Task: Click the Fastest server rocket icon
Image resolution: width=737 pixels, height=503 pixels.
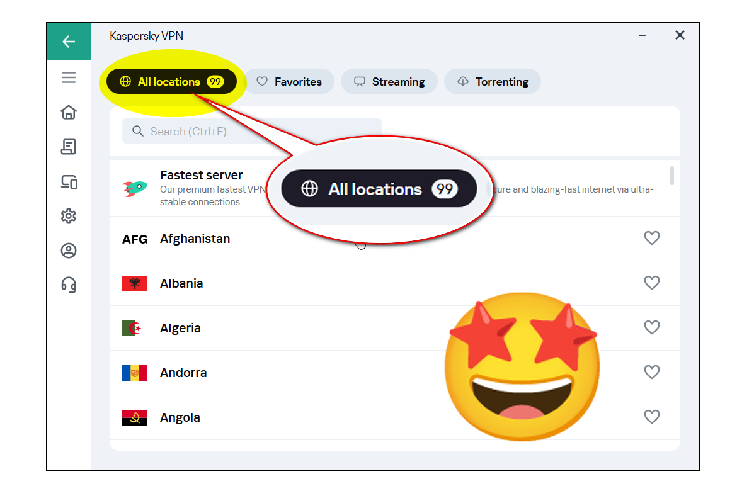Action: (x=135, y=189)
